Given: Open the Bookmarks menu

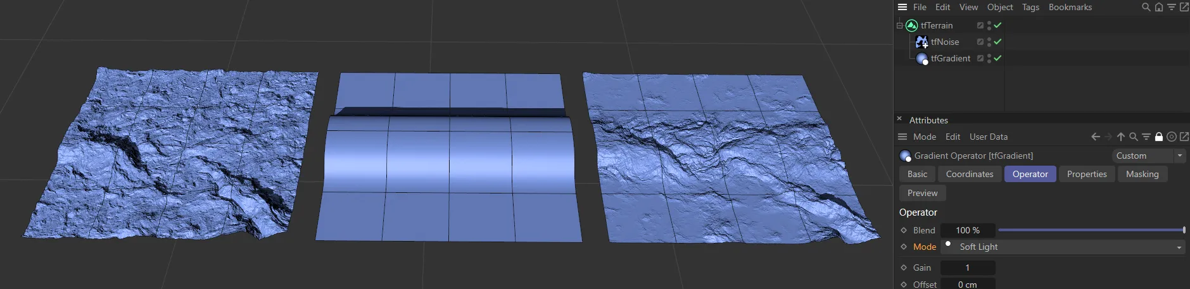Looking at the screenshot, I should pos(1070,7).
